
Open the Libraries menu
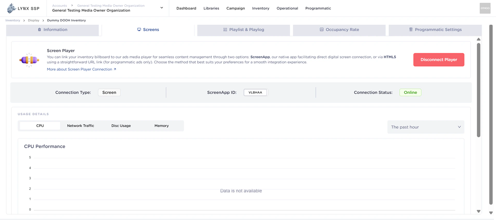[211, 8]
